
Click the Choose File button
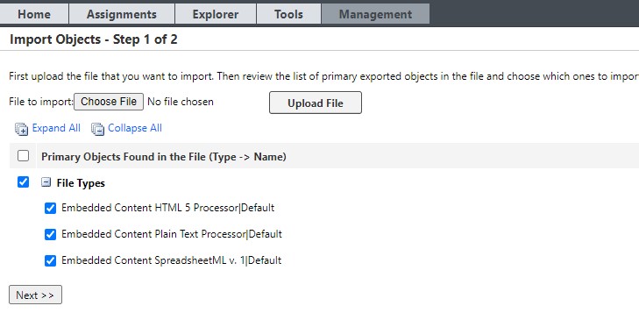pos(109,102)
